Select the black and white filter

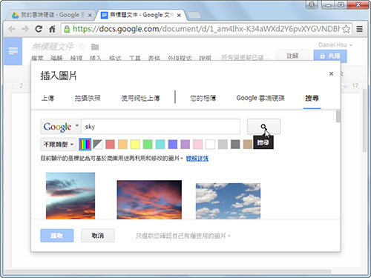coord(98,145)
